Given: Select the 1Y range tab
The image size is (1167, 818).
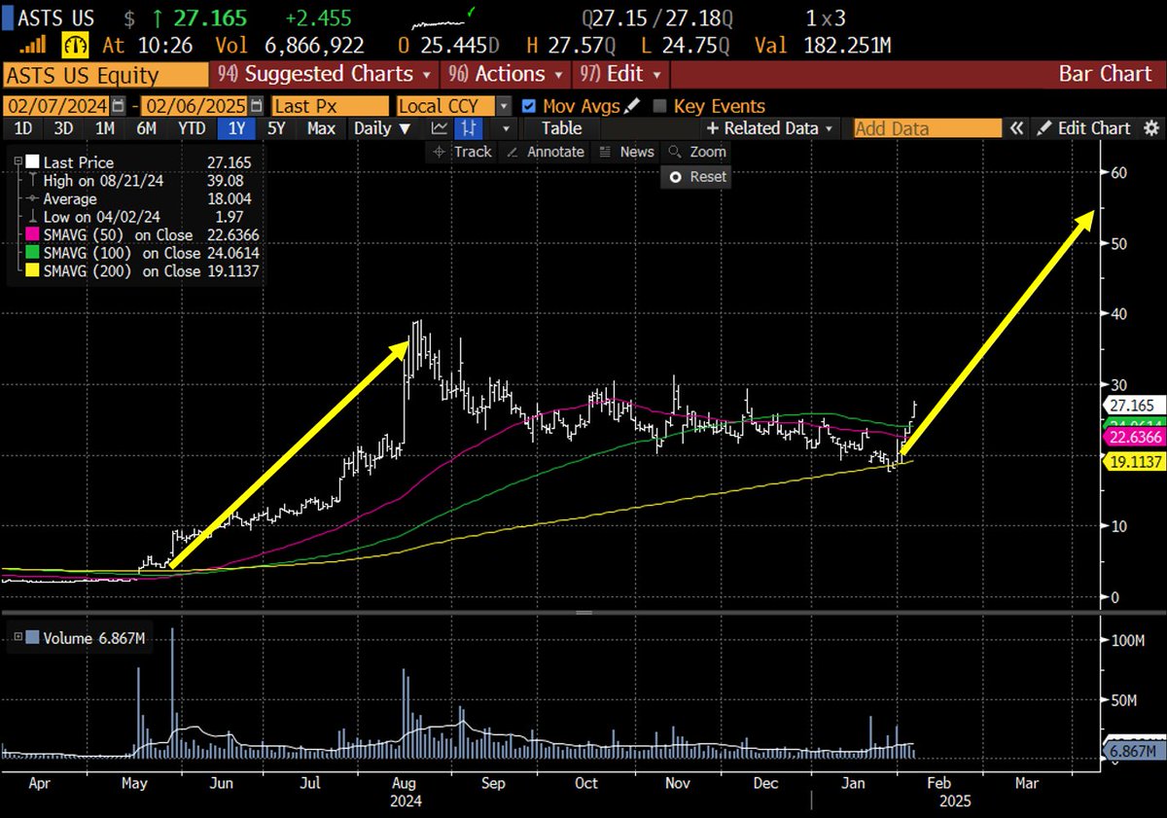Looking at the screenshot, I should [x=235, y=128].
